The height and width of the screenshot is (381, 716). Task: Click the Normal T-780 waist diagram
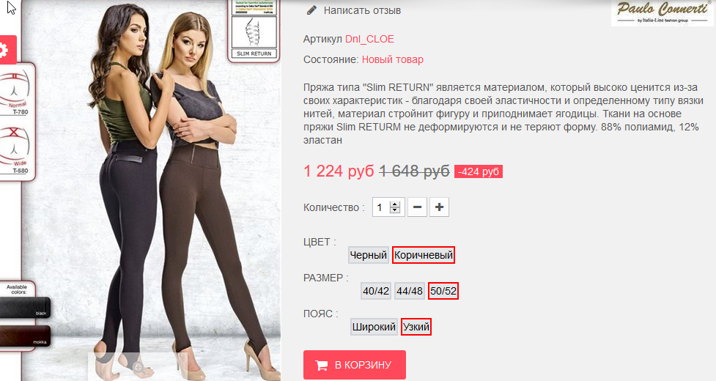[x=16, y=92]
